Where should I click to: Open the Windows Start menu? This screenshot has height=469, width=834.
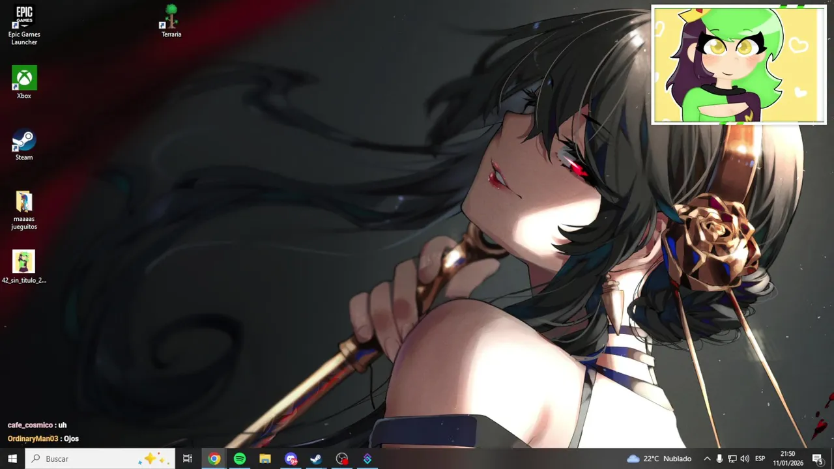click(12, 459)
